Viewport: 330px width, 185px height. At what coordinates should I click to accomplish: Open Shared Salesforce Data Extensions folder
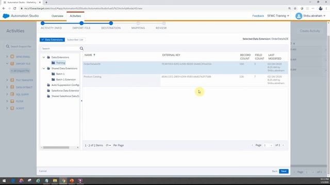65,96
